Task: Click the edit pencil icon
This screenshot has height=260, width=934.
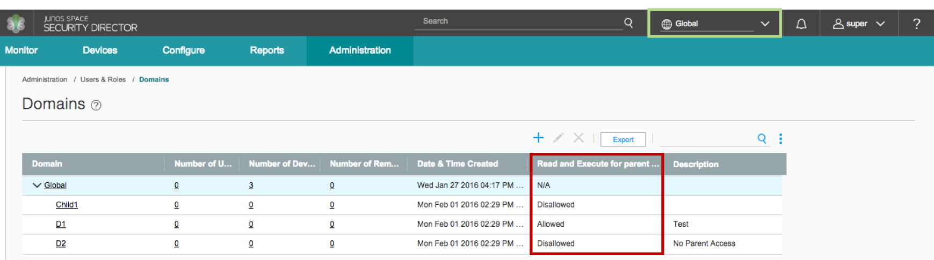Action: (559, 138)
